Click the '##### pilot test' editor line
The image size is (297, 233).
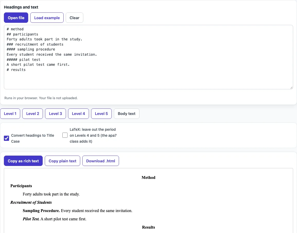pos(24,60)
